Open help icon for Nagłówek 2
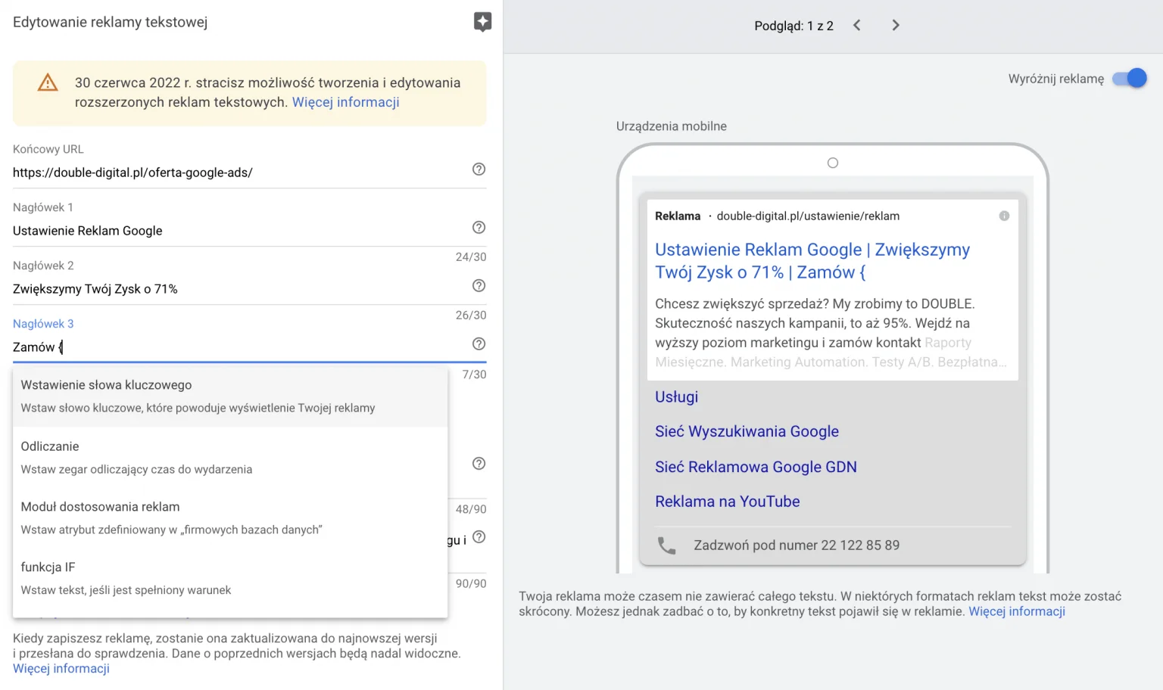The width and height of the screenshot is (1163, 690). (x=479, y=286)
